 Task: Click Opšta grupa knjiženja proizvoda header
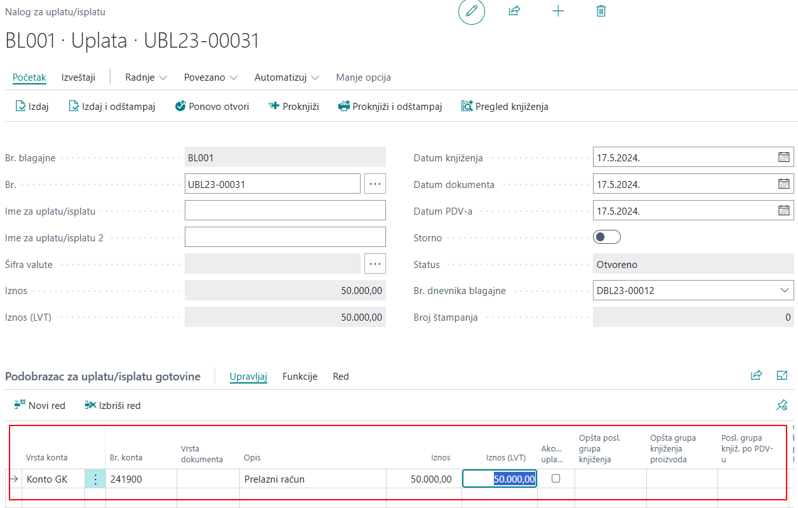click(673, 448)
